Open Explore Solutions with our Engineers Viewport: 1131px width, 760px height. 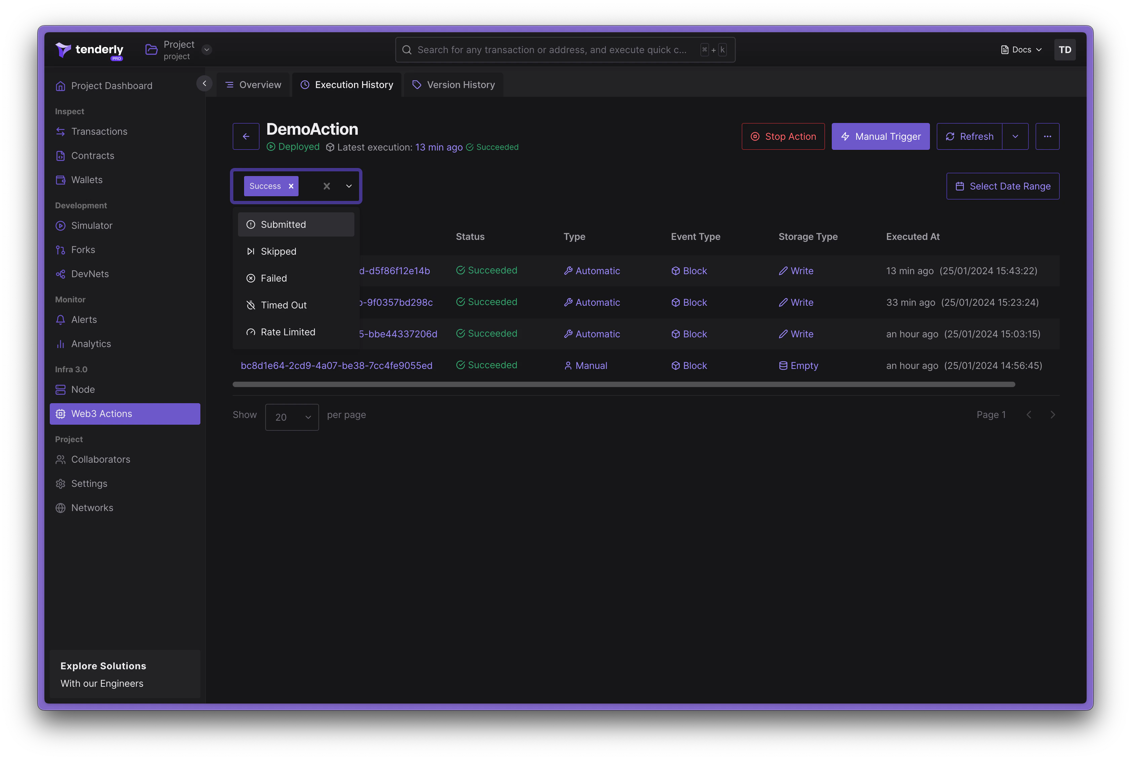point(125,674)
